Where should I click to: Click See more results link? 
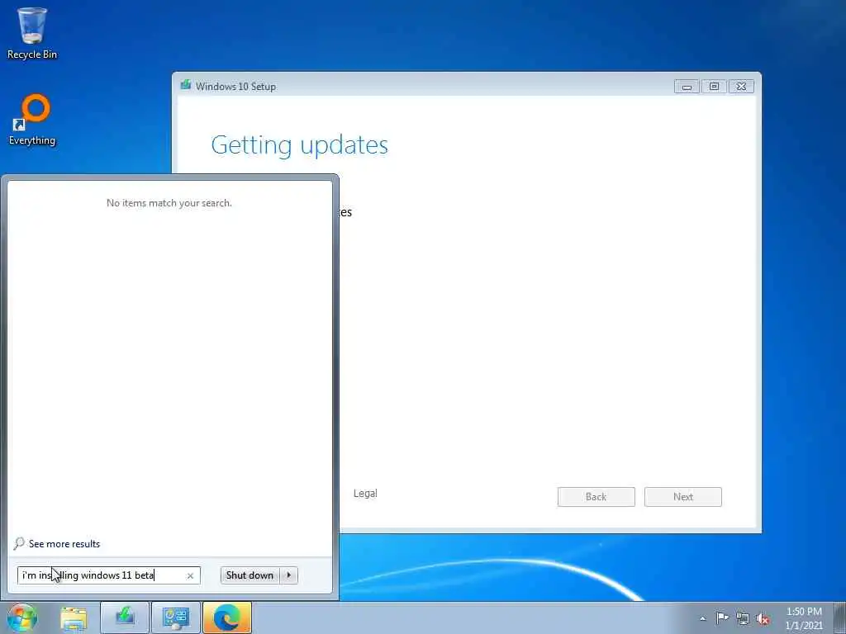64,544
